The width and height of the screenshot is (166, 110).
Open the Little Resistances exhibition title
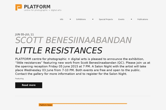click(x=59, y=51)
